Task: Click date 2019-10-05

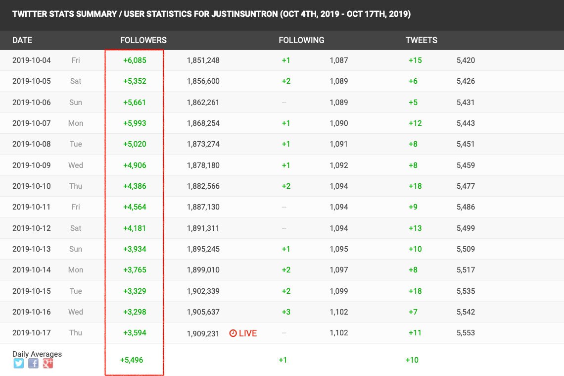Action: tap(32, 81)
